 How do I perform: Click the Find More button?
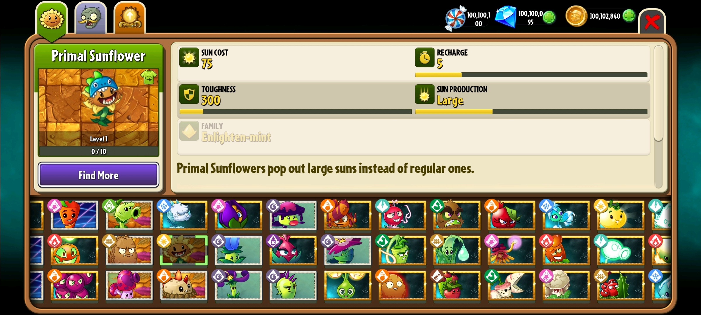point(98,175)
